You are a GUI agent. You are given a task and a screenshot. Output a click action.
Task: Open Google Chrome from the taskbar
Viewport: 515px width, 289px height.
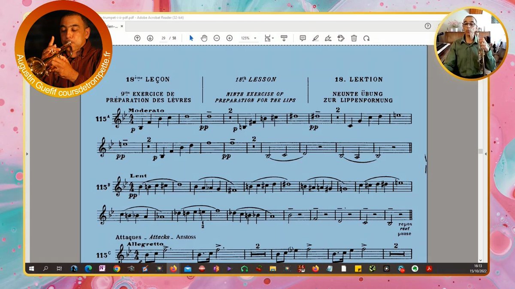pos(116,269)
